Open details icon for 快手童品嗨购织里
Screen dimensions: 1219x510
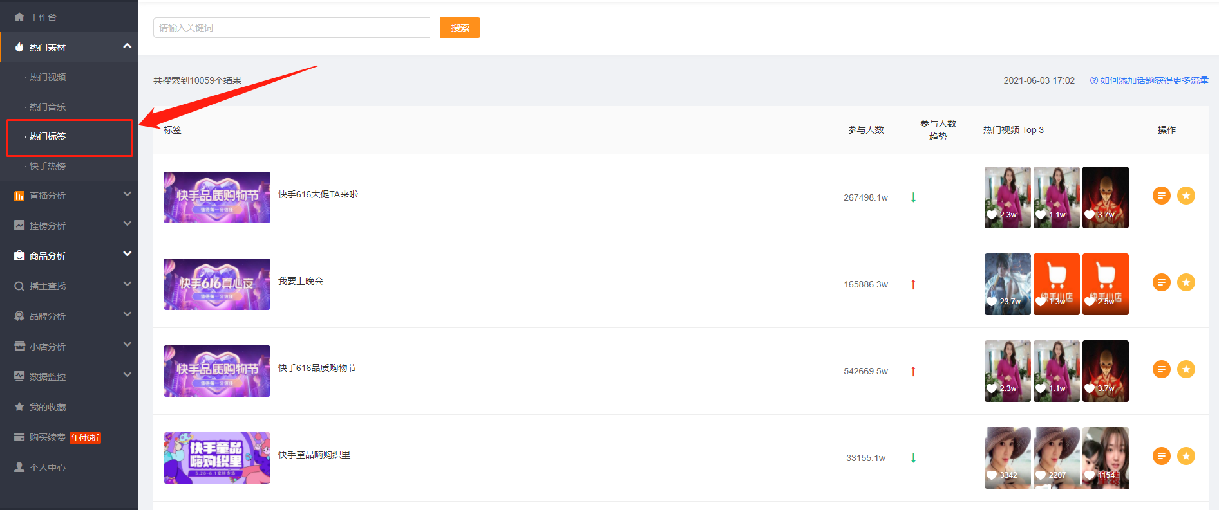tap(1161, 456)
